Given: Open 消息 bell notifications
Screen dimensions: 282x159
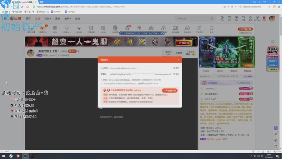Looking at the screenshot, I should point(250,18).
